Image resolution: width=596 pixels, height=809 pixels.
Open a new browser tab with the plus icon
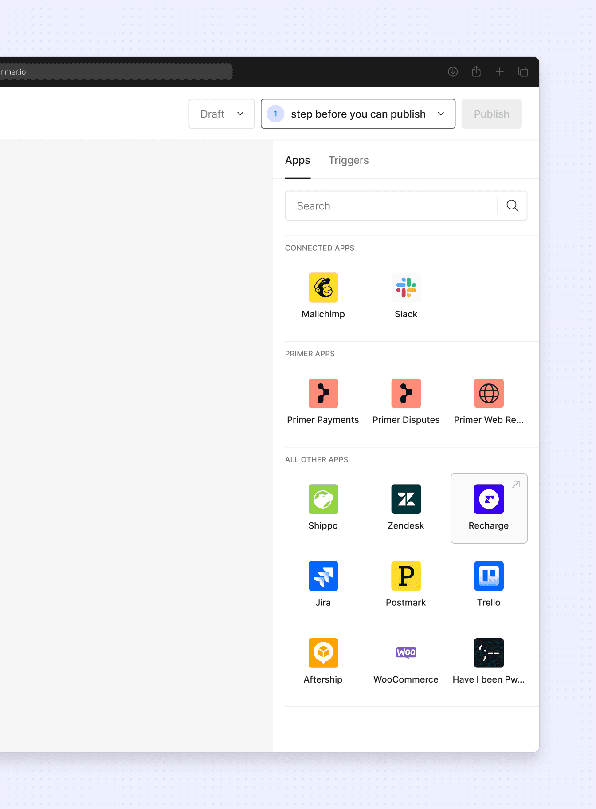(500, 72)
